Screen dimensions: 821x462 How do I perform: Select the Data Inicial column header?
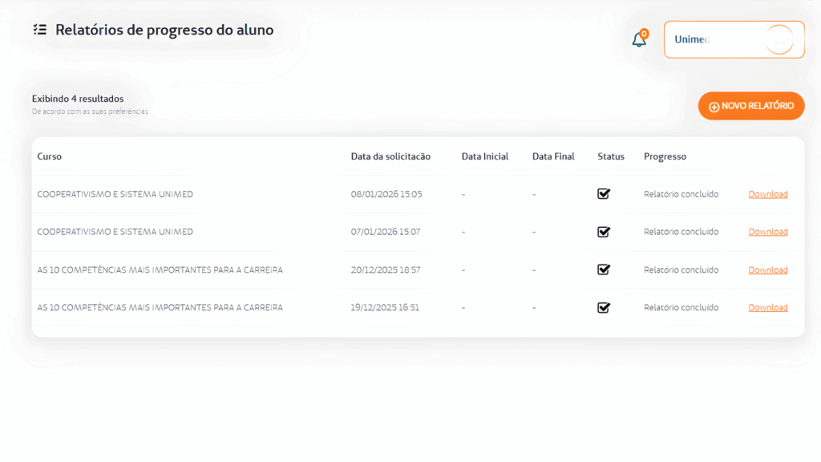coord(485,156)
